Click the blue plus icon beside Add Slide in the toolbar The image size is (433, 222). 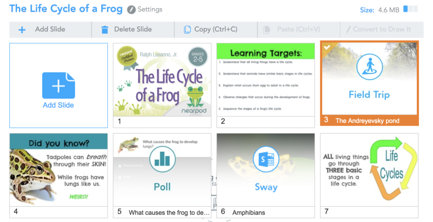click(22, 30)
